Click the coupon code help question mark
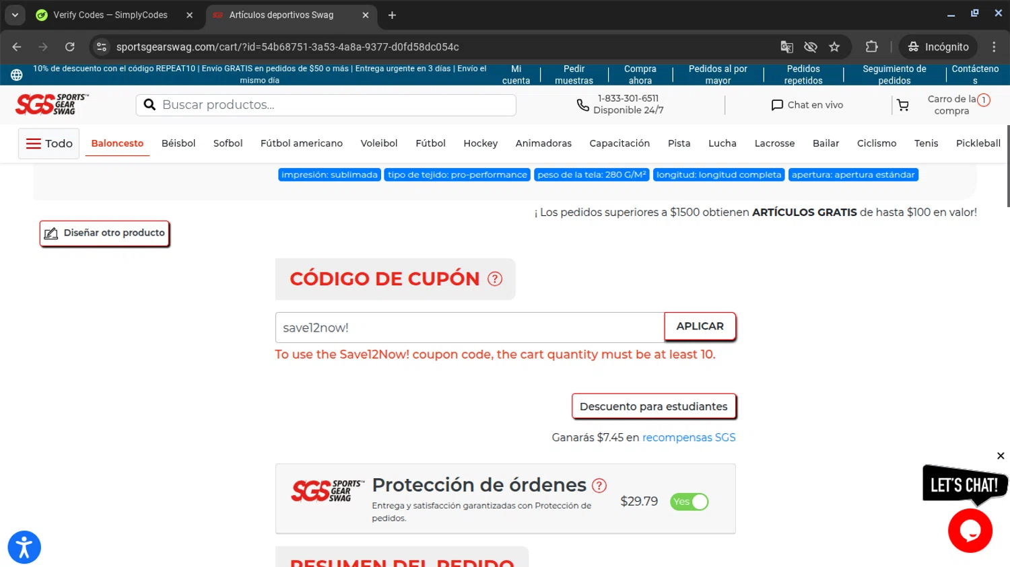The image size is (1010, 567). click(x=495, y=278)
